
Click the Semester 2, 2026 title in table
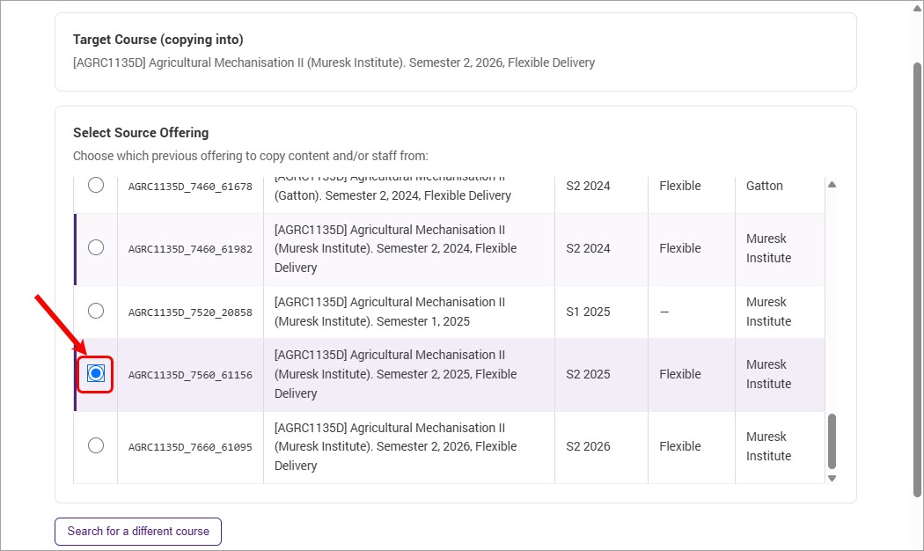[395, 446]
